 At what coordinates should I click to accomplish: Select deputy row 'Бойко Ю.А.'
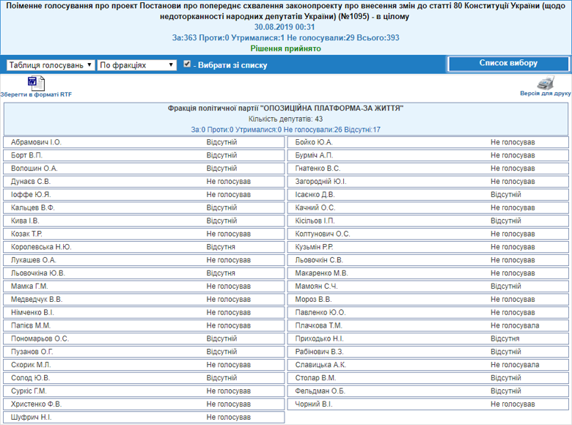point(428,142)
